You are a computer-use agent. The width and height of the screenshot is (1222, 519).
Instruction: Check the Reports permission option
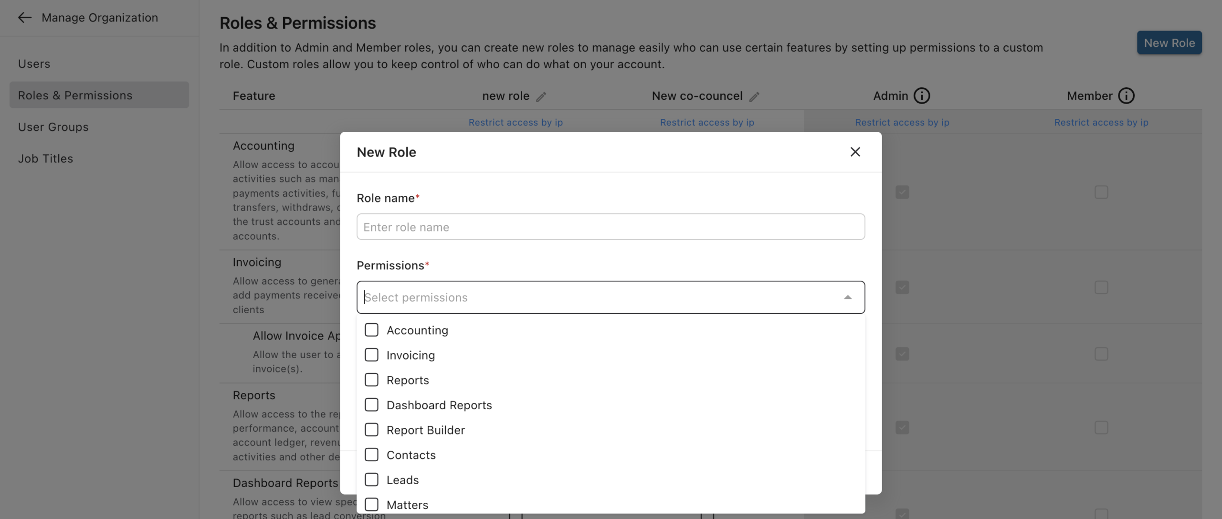[x=371, y=380]
